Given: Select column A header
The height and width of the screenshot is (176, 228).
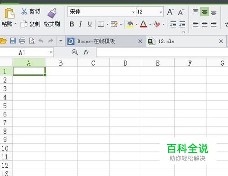Looking at the screenshot, I should 29,63.
